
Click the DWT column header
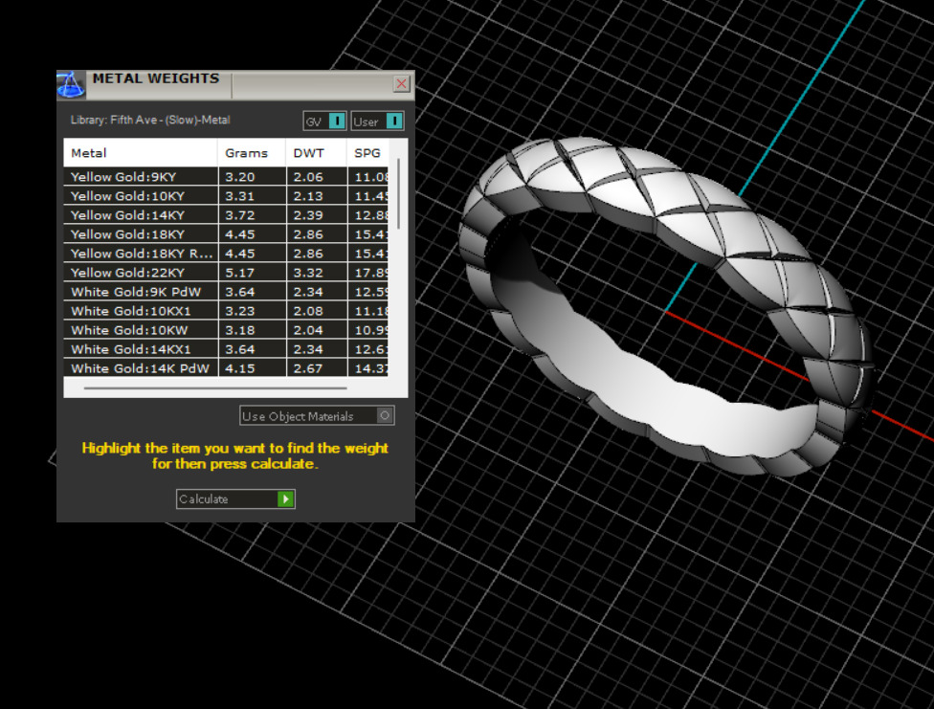pyautogui.click(x=317, y=153)
